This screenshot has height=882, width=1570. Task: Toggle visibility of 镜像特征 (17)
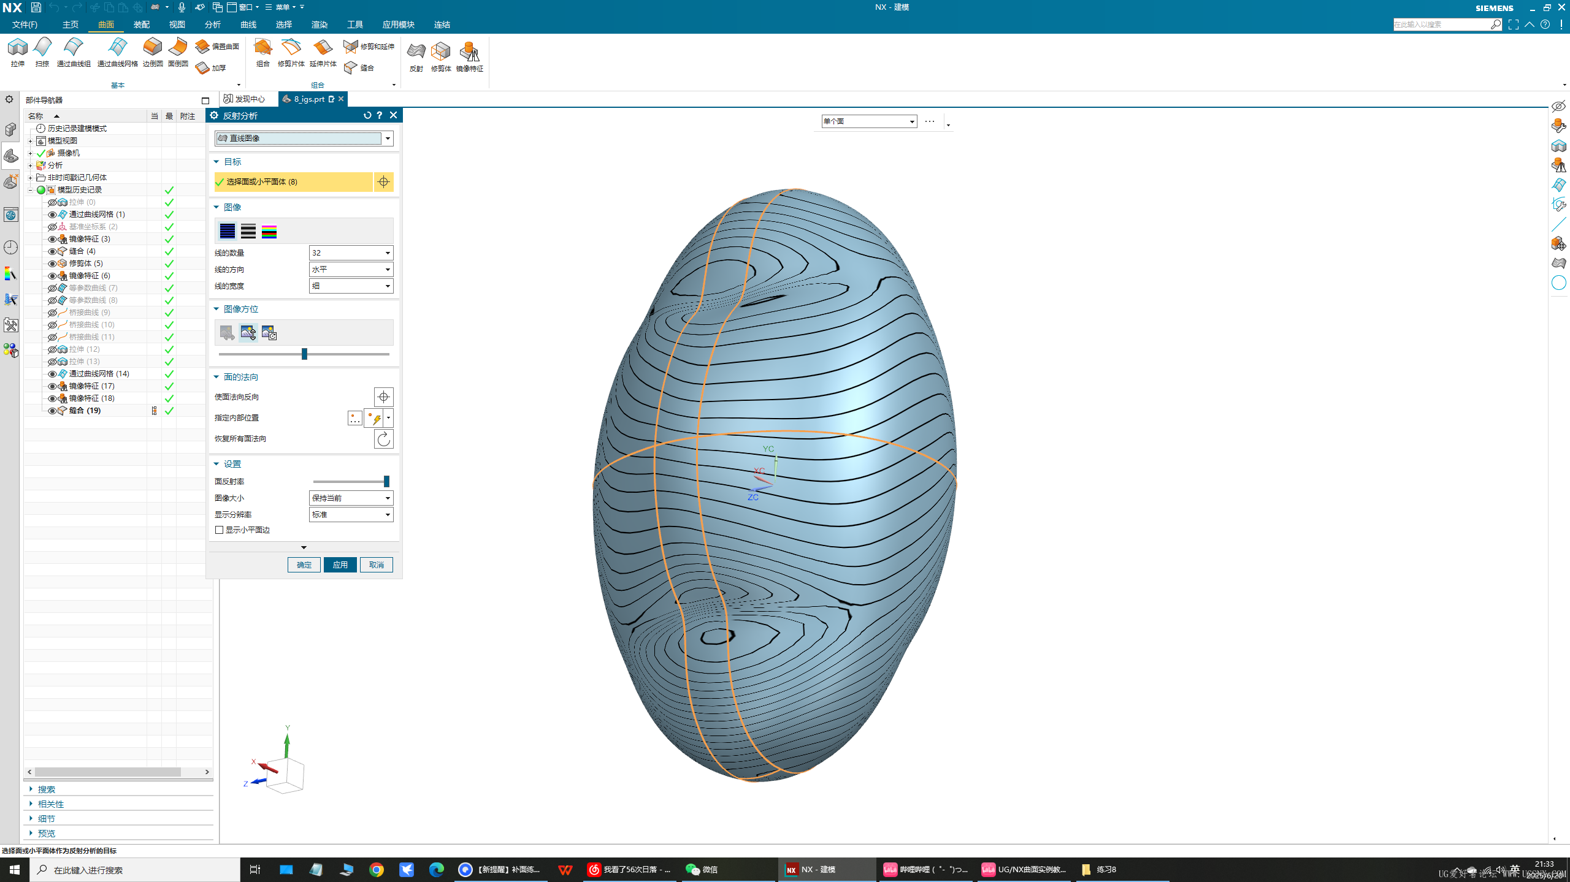coord(52,386)
